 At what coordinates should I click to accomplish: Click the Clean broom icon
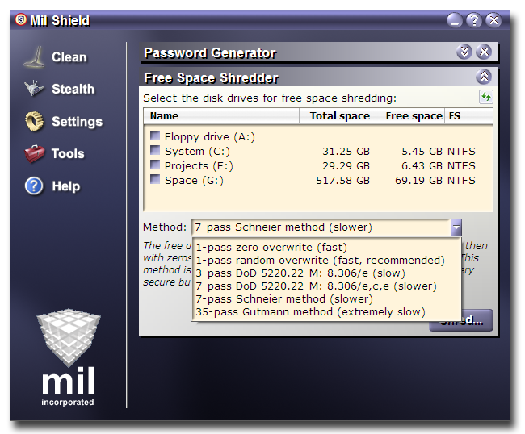tap(34, 57)
